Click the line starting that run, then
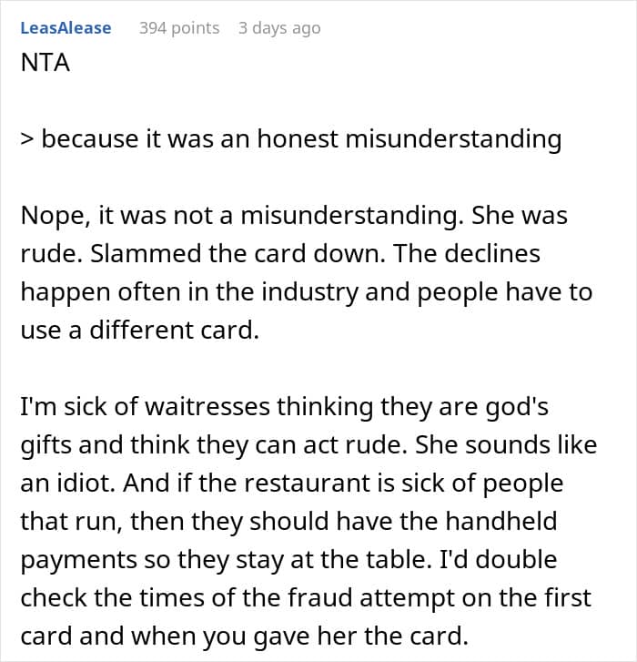 click(289, 522)
